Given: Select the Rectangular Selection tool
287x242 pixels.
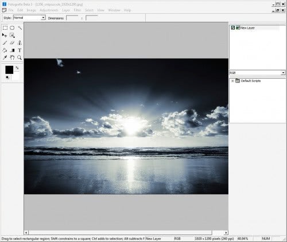Looking at the screenshot, I should point(5,28).
